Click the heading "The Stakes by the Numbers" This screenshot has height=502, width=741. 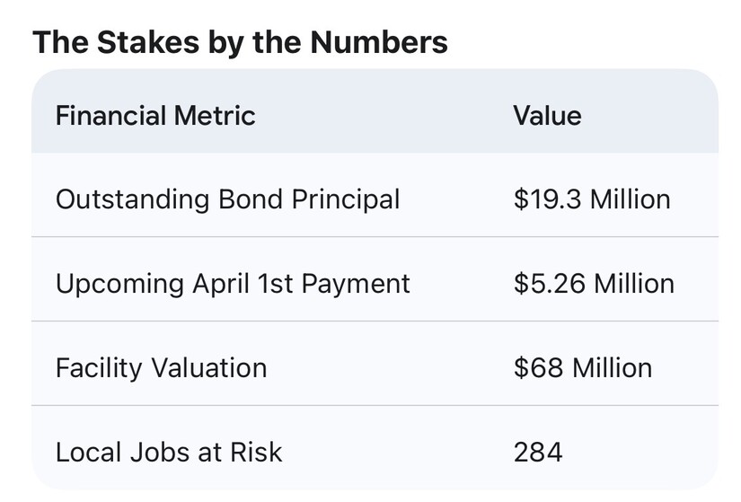tap(240, 42)
